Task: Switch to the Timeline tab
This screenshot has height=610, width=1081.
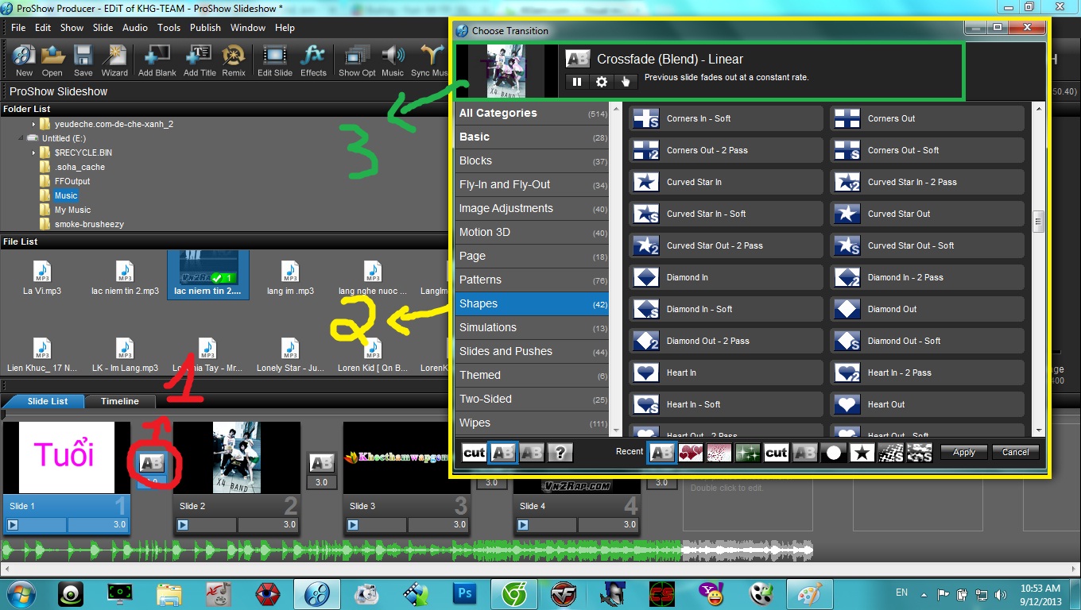Action: click(x=119, y=401)
